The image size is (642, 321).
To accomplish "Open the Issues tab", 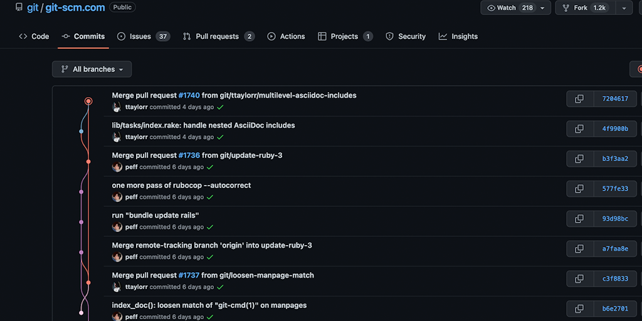I will coord(144,36).
